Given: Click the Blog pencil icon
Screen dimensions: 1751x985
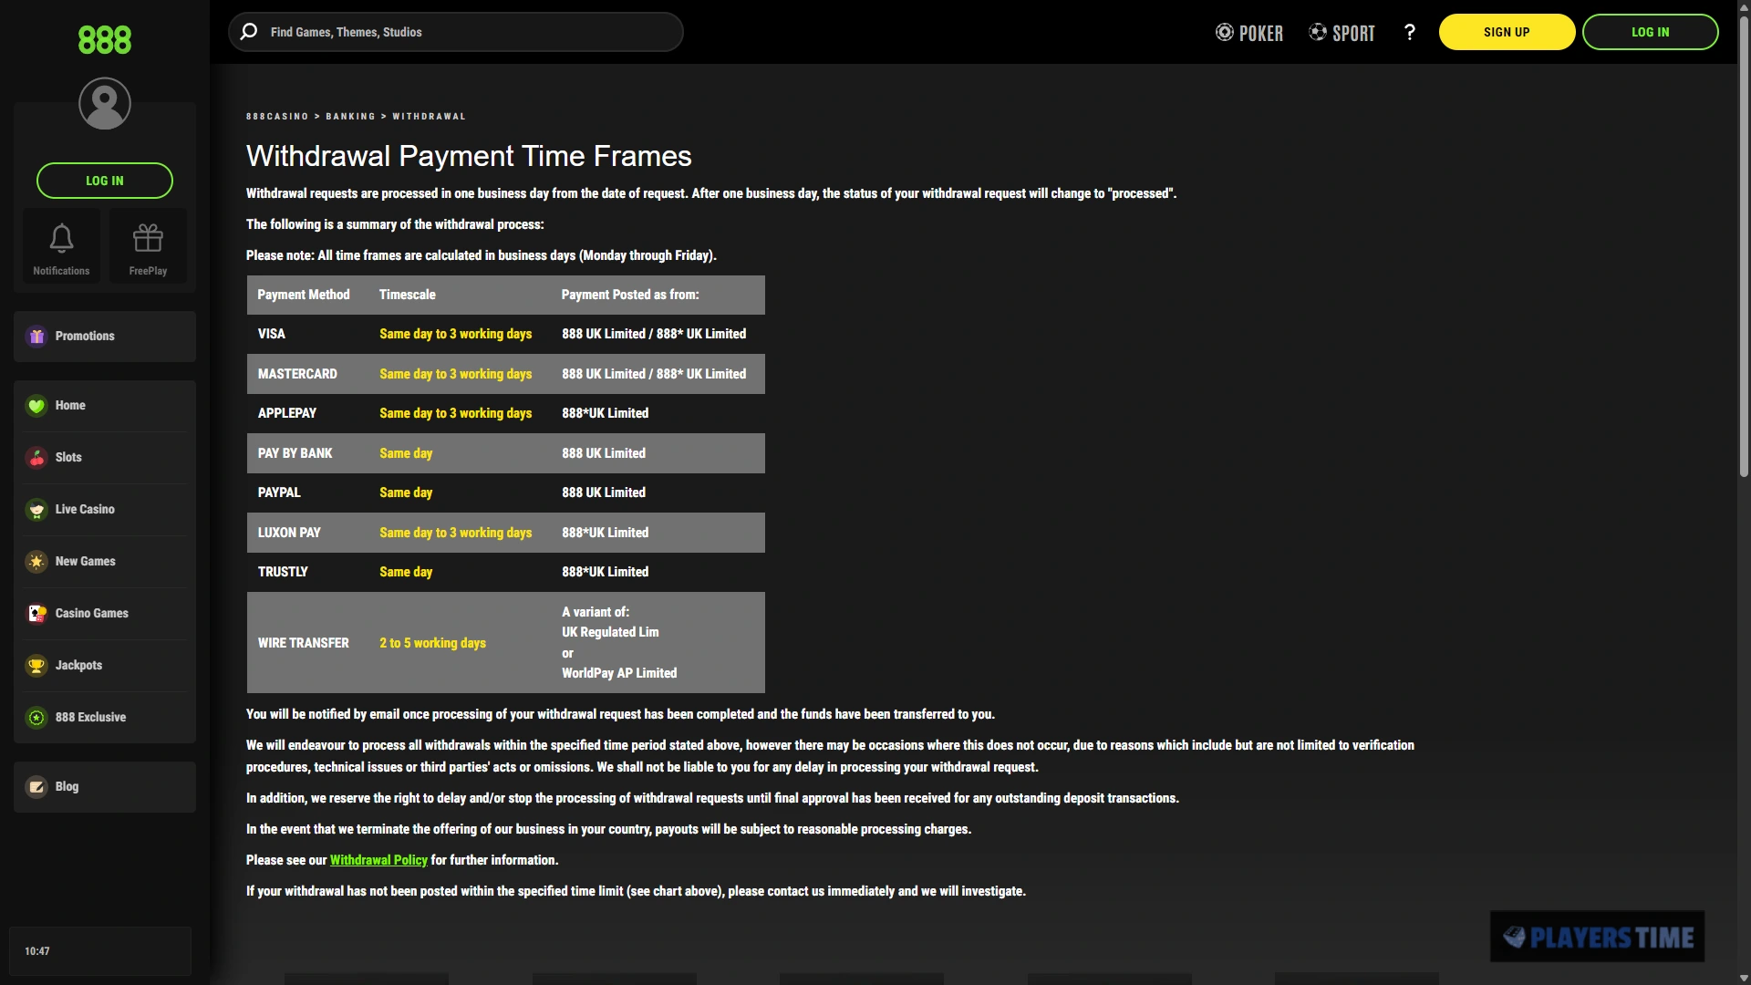Looking at the screenshot, I should pyautogui.click(x=36, y=787).
